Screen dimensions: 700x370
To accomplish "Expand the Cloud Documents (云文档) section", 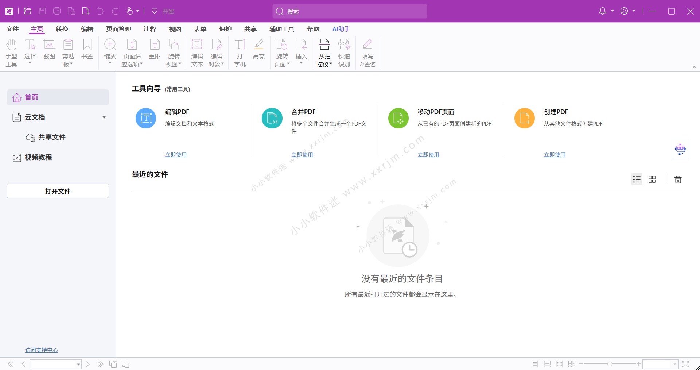I will coord(104,117).
